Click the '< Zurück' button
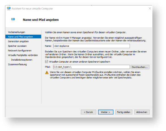 click(89, 112)
